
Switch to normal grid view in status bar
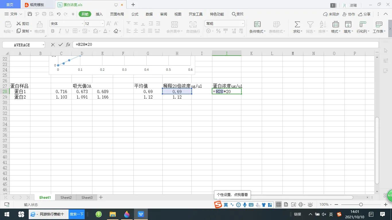pyautogui.click(x=279, y=205)
